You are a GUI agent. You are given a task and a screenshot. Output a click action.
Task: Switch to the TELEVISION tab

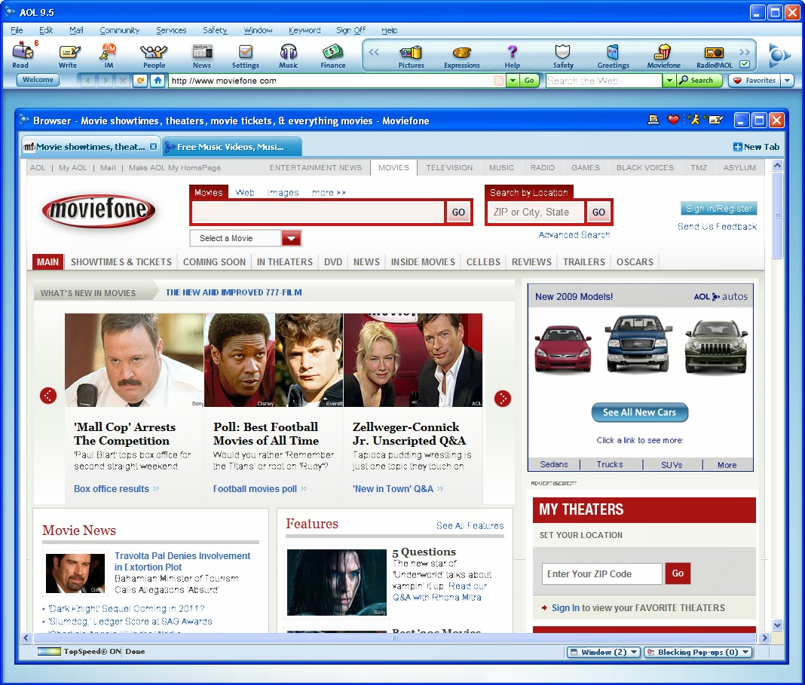tap(448, 167)
